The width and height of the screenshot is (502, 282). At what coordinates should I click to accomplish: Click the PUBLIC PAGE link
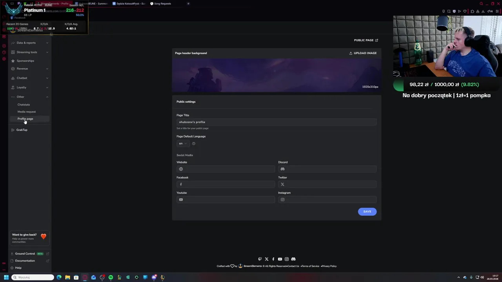coord(366,40)
